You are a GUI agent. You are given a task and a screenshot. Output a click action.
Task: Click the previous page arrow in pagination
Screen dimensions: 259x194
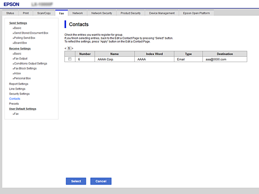coord(65,48)
